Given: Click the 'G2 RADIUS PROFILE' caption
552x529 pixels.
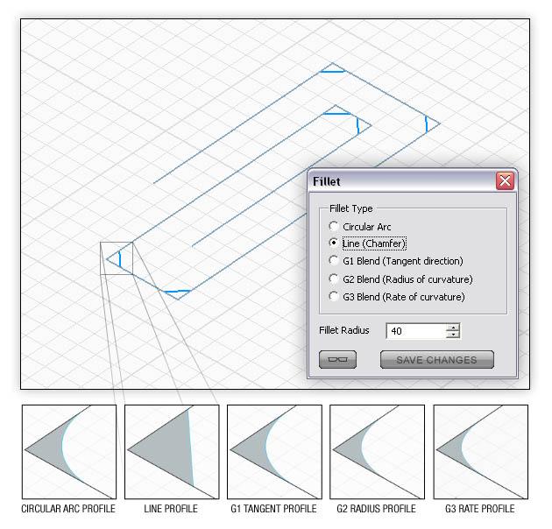Looking at the screenshot, I should 377,509.
